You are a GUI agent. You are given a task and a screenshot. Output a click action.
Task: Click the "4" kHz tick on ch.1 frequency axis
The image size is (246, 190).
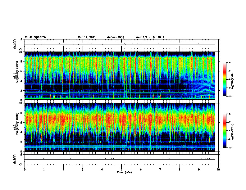pos(22,81)
